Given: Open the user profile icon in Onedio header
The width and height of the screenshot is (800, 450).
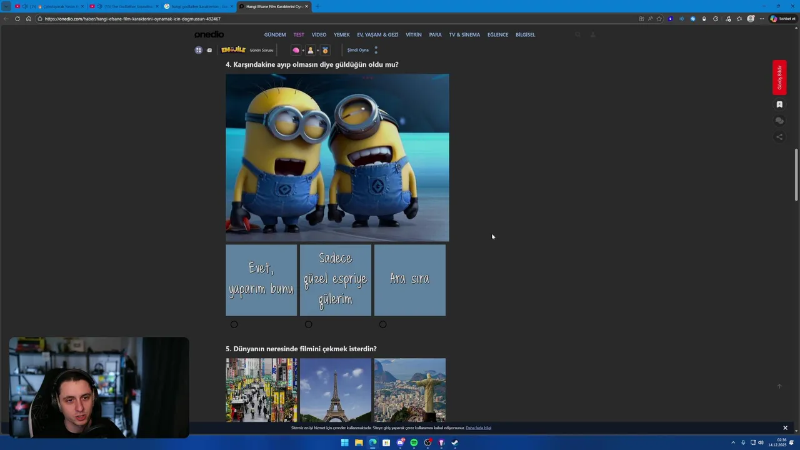Looking at the screenshot, I should coord(592,34).
